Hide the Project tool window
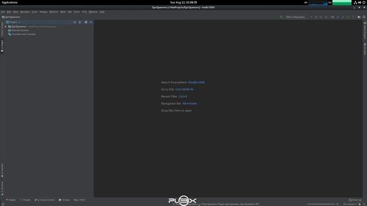The width and height of the screenshot is (367, 206). [x=91, y=22]
